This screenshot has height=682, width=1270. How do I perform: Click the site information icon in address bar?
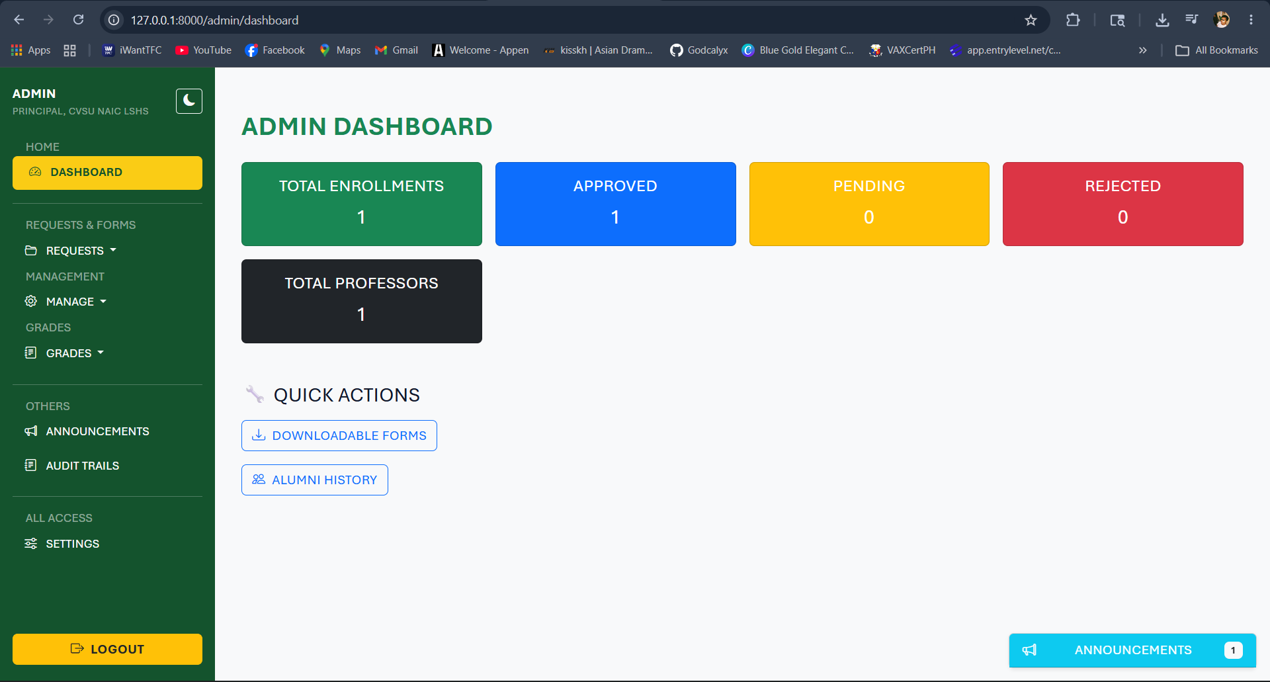(x=114, y=21)
